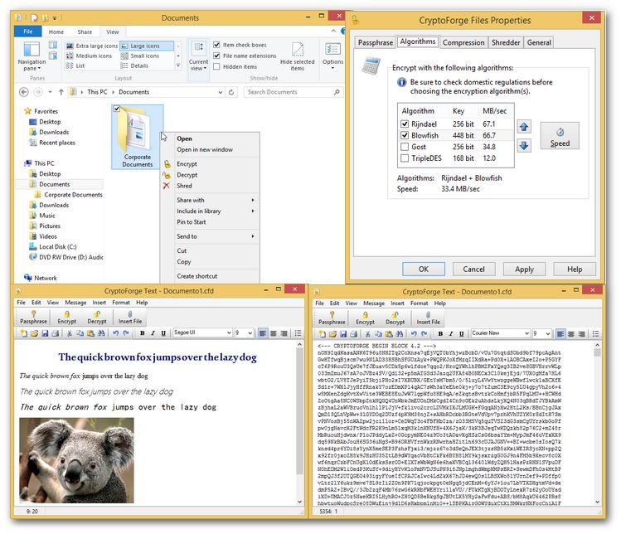Click Align right icon in right Text window

pyautogui.click(x=582, y=334)
